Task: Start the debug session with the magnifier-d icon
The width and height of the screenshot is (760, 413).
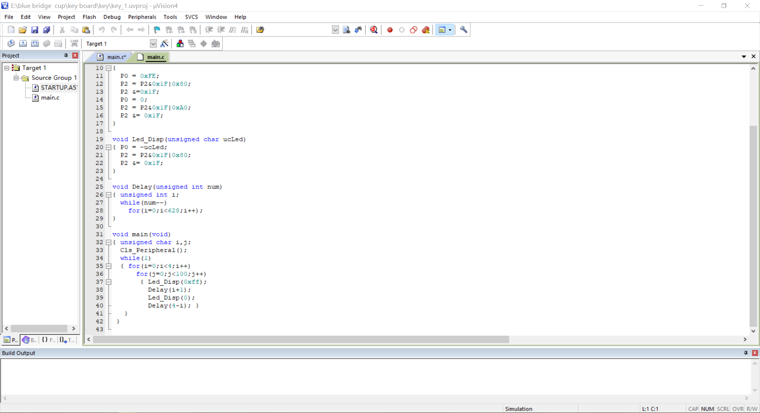Action: click(x=374, y=30)
